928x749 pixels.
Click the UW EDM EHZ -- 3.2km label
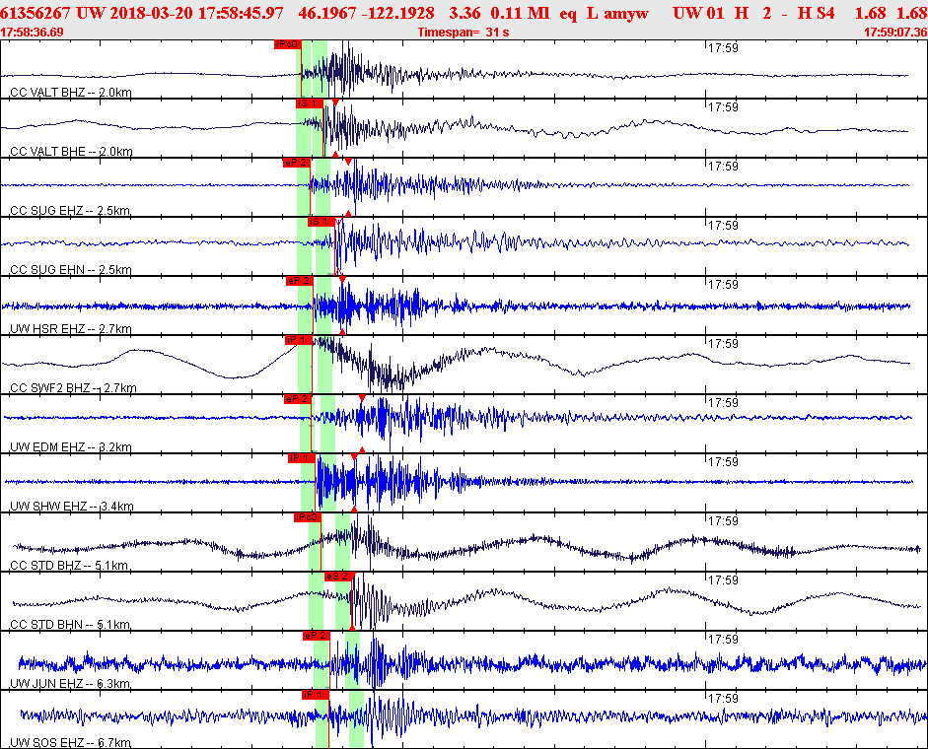tap(71, 447)
